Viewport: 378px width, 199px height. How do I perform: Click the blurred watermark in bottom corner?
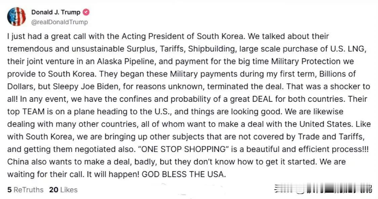click(x=323, y=189)
